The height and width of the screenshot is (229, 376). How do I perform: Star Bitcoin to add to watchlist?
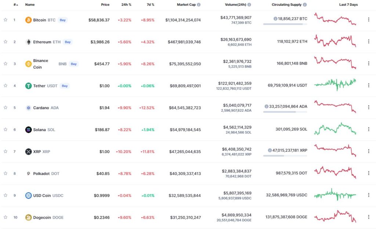point(6,20)
